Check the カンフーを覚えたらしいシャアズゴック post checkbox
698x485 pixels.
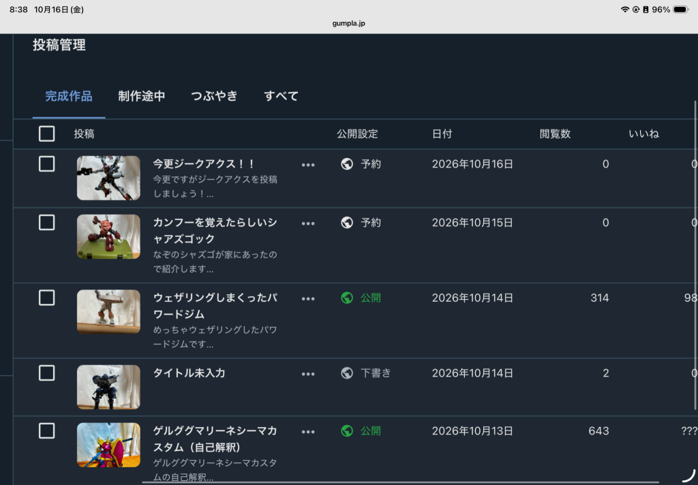47,223
